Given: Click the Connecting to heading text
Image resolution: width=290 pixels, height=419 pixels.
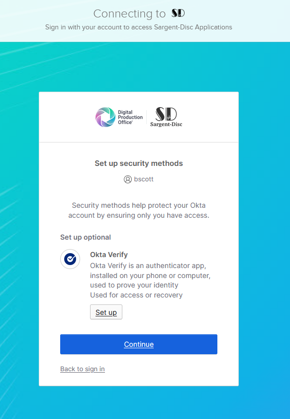Looking at the screenshot, I should 129,13.
